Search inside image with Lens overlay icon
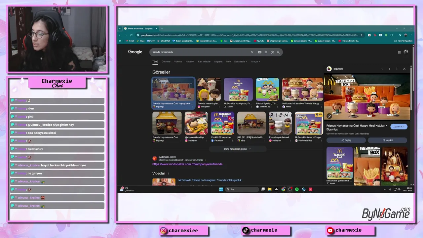 tap(329, 116)
